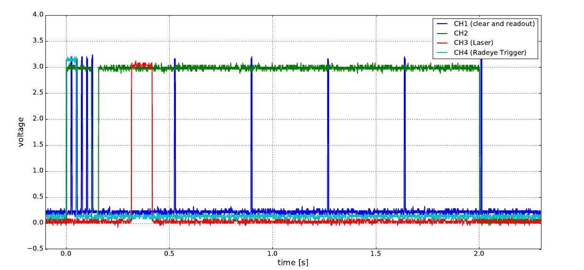Click the "time [s]" x-axis label
The width and height of the screenshot is (584, 270).
click(x=293, y=262)
